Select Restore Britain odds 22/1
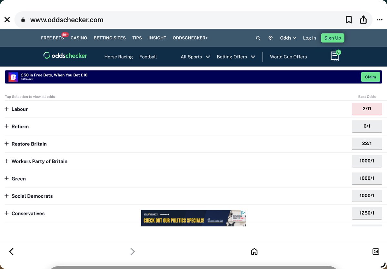This screenshot has width=387, height=269. pos(367,144)
